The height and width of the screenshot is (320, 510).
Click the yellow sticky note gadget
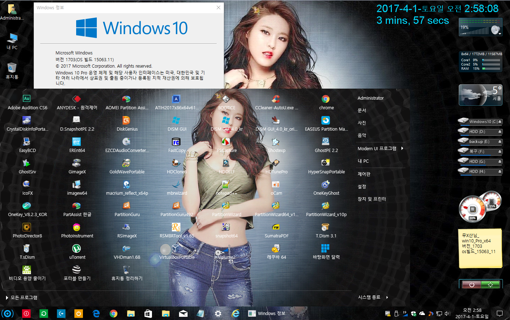480,248
